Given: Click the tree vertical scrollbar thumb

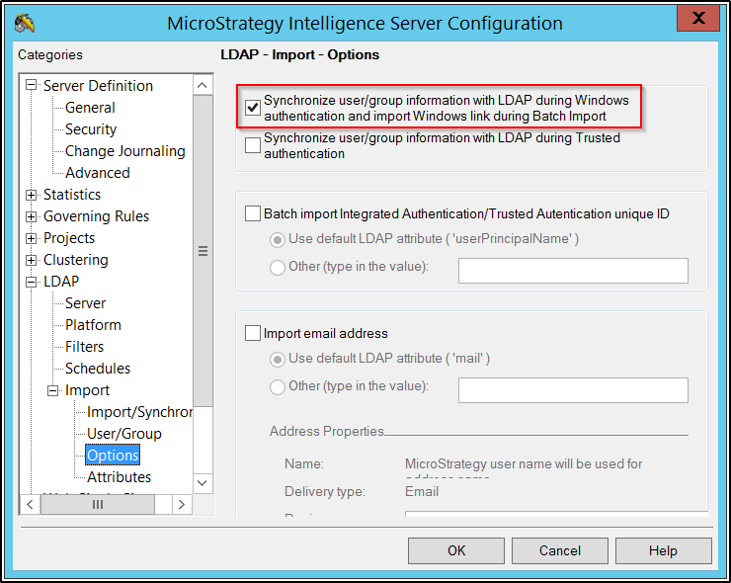Looking at the screenshot, I should click(203, 250).
